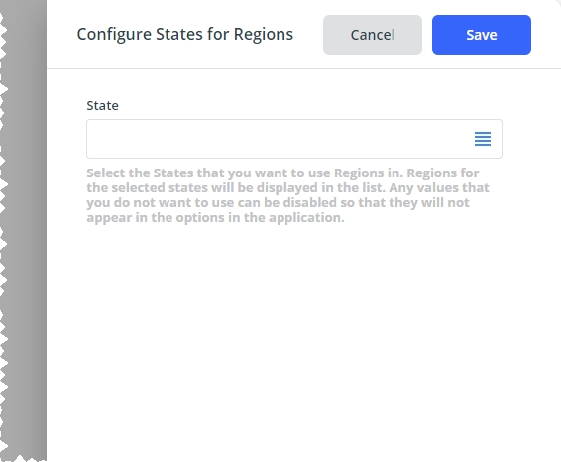Click the gray Cancel button label
561x462 pixels.
pos(373,35)
